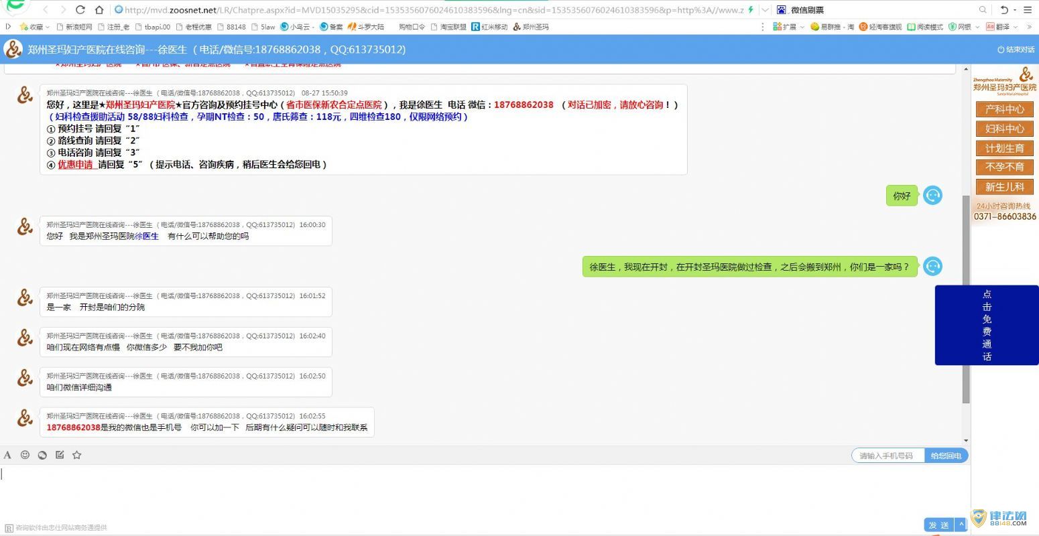Click the chat bubble icon in chat toolbar
Screen dimensions: 1039x536
(x=42, y=455)
